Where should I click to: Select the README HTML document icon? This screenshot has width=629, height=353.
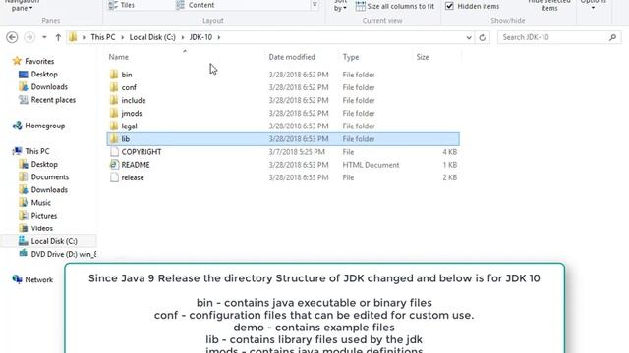coord(114,165)
